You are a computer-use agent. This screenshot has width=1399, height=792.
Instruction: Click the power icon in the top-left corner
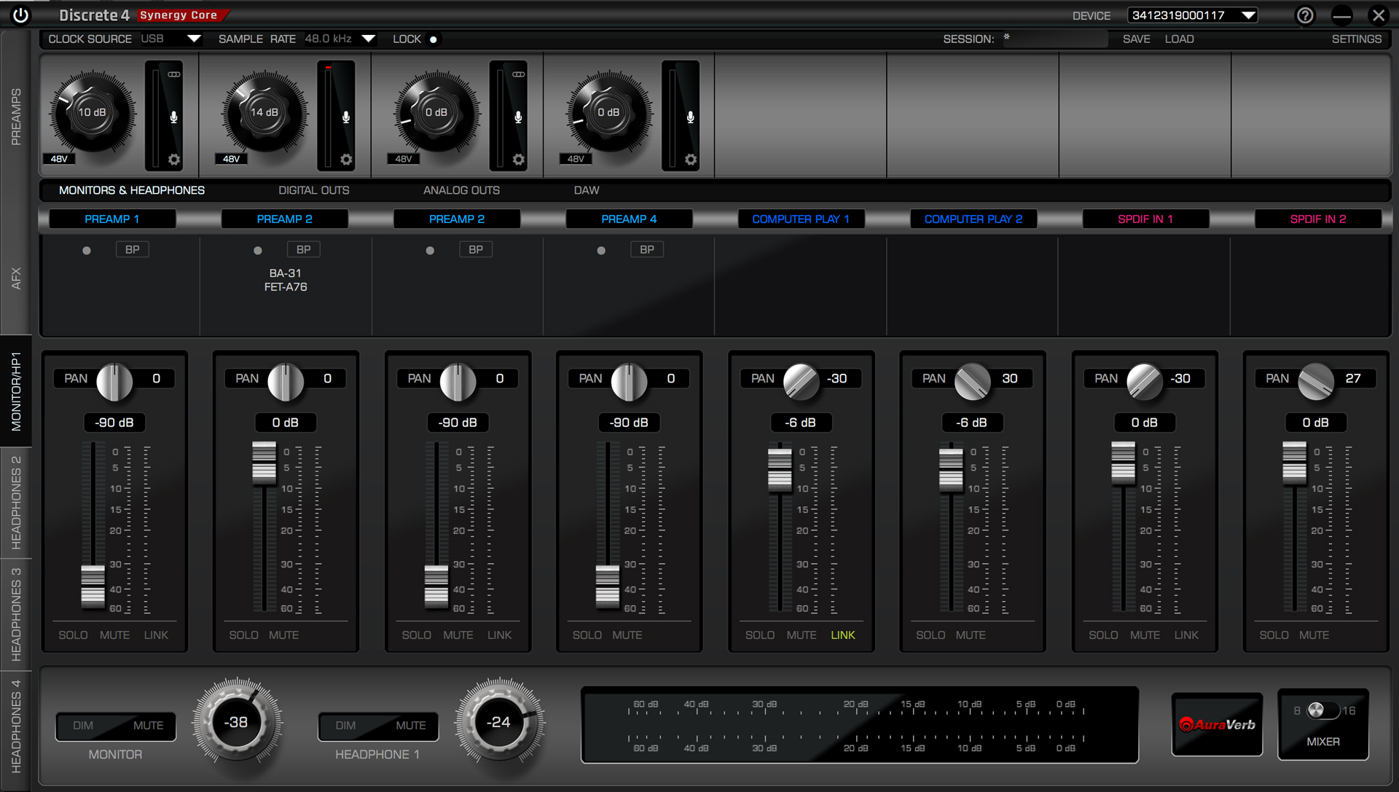pyautogui.click(x=20, y=14)
